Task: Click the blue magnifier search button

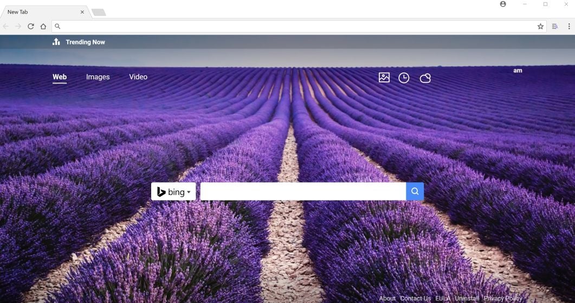Action: [415, 191]
